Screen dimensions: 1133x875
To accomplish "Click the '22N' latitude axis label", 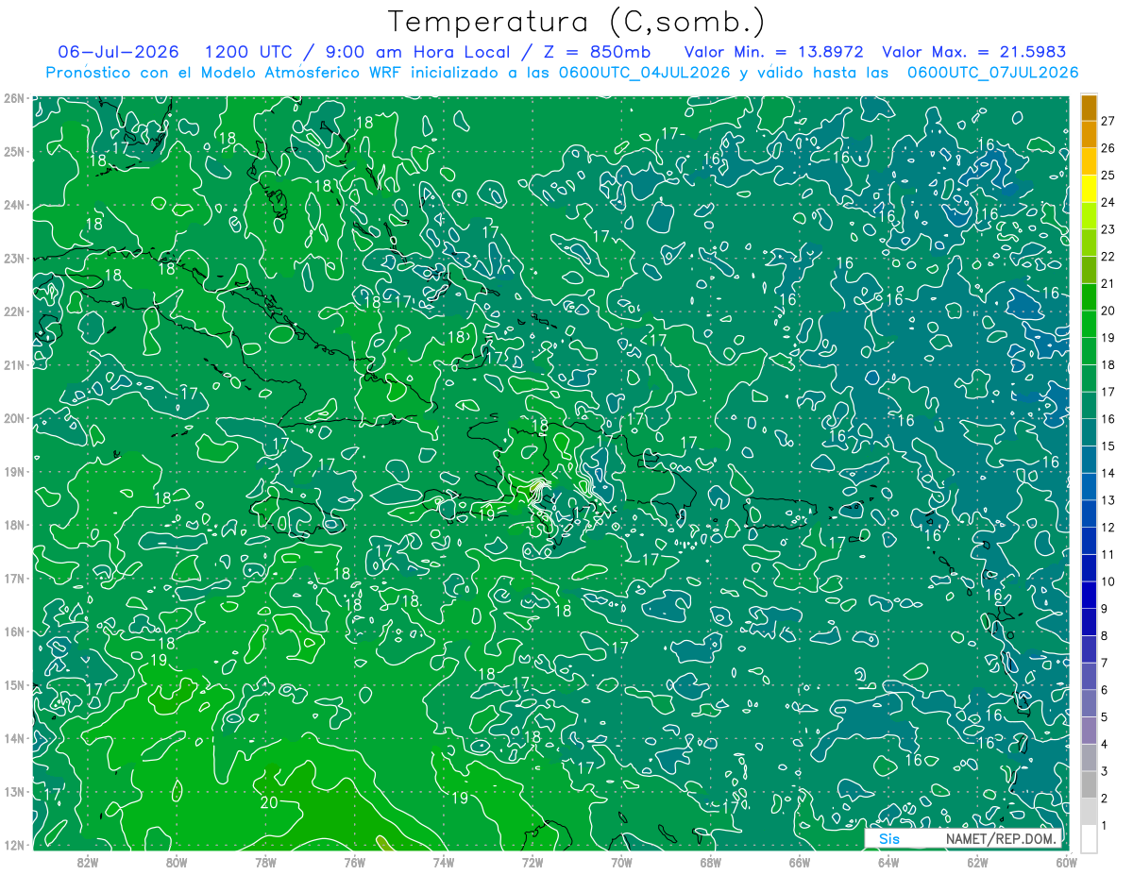I will coord(13,311).
